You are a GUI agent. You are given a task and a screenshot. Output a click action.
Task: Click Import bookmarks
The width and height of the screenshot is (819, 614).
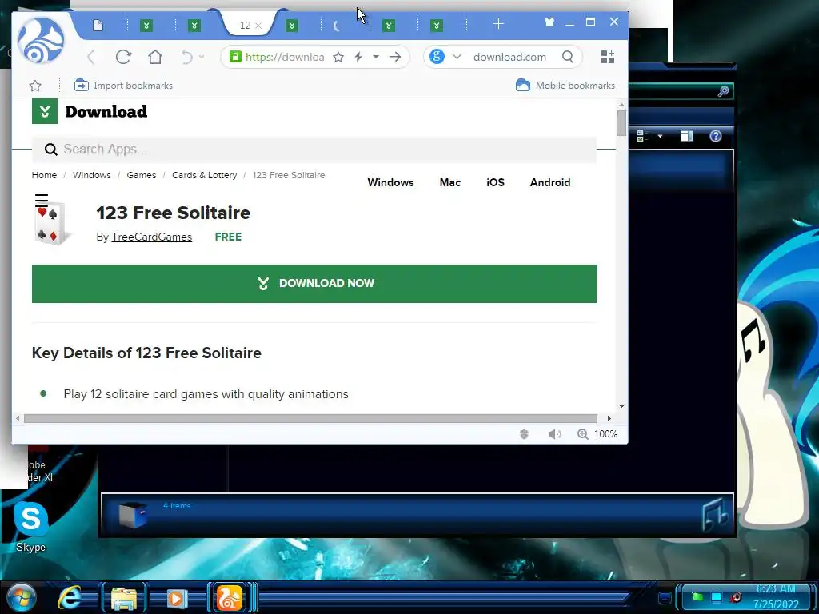(x=123, y=85)
